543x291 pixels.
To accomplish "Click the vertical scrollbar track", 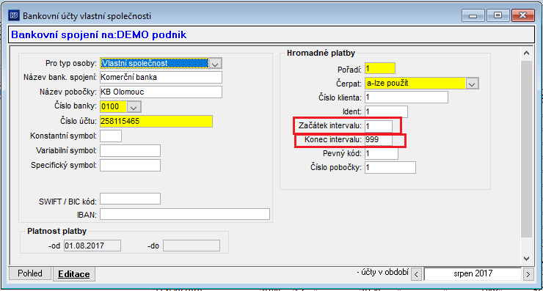I will coord(526,149).
